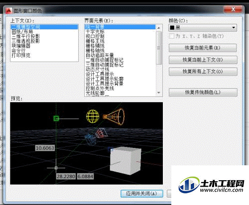Click 恢复所有上下文(O) button
Viewport: 249px width, 205px height.
tap(203, 71)
